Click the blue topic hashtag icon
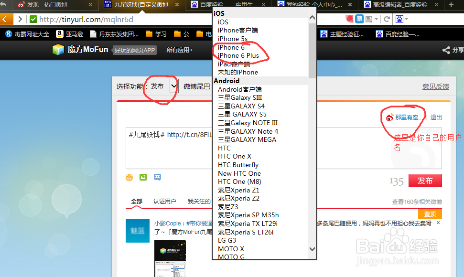This screenshot has width=464, height=277. (x=157, y=177)
